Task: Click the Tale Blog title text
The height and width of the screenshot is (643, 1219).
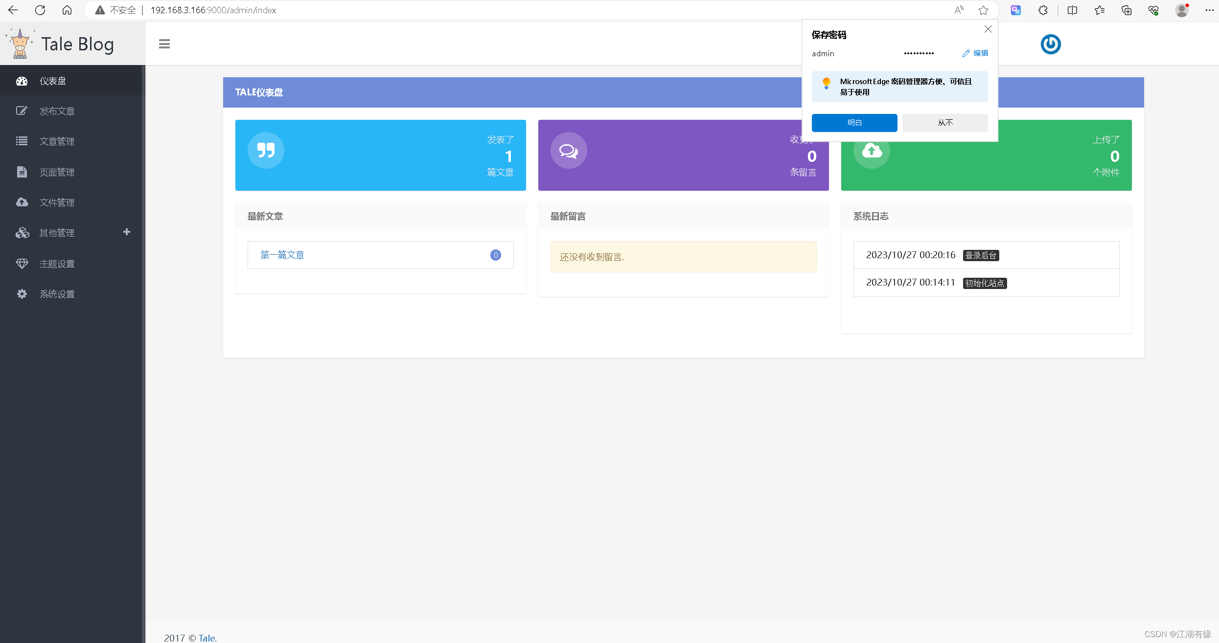Action: [77, 44]
